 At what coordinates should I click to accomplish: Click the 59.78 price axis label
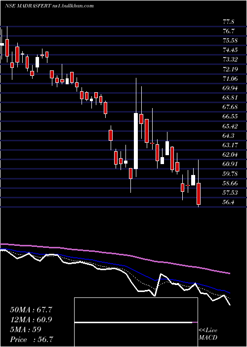click(x=230, y=173)
